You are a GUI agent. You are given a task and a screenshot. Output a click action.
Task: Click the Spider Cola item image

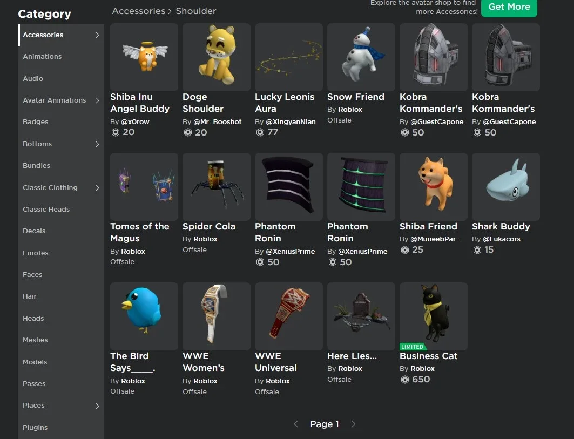(217, 187)
